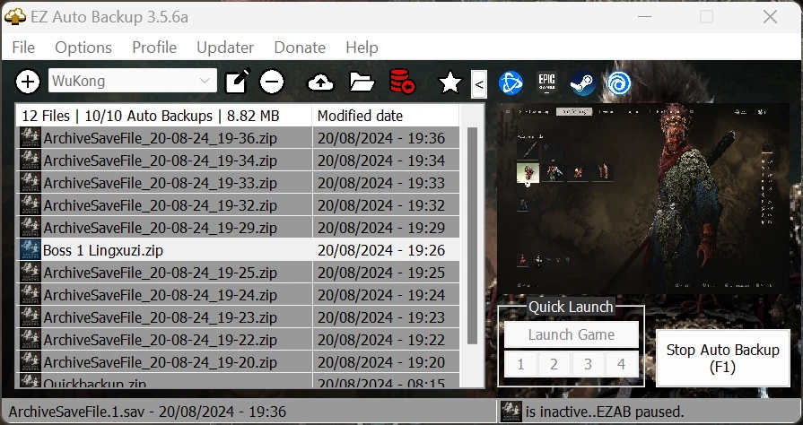The image size is (803, 425).
Task: Click the remove profile minus icon
Action: 272,82
